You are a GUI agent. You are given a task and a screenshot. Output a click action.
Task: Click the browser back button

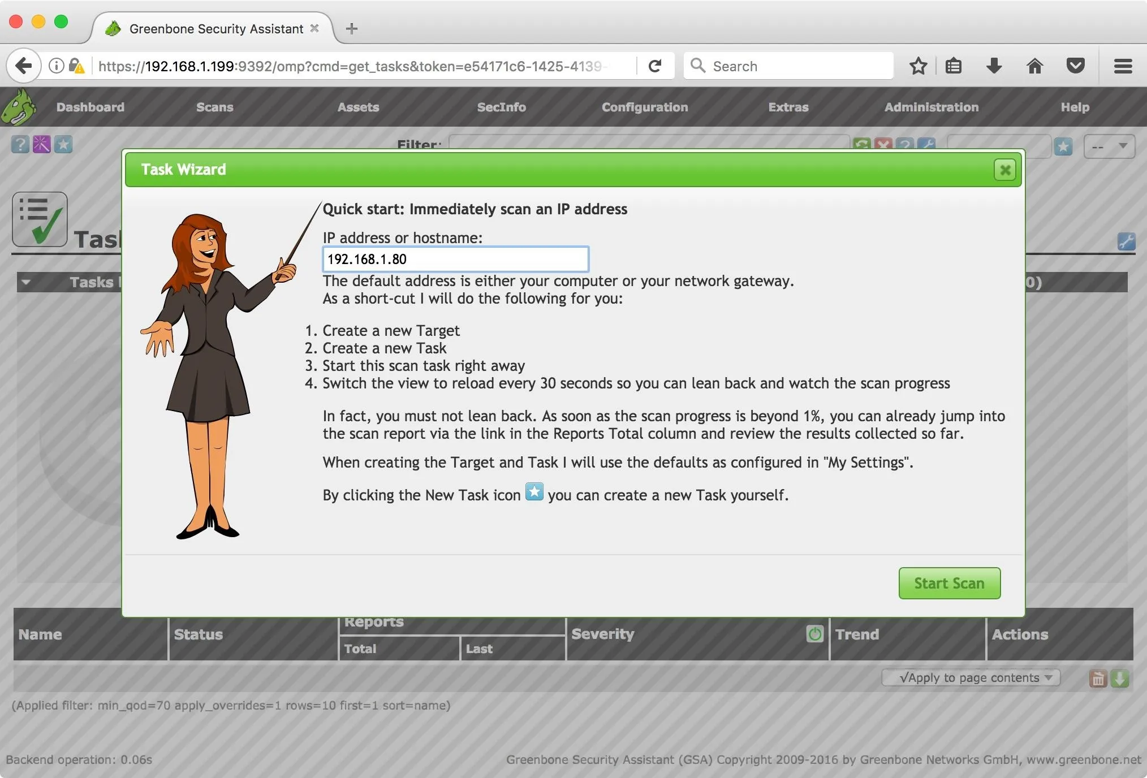[24, 66]
